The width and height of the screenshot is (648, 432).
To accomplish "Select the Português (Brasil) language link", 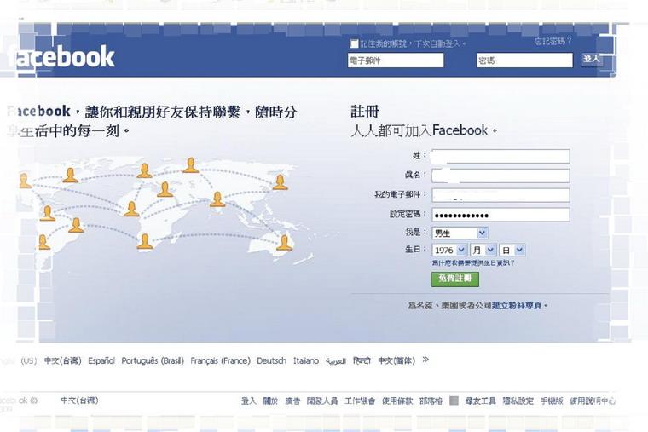I will [153, 360].
